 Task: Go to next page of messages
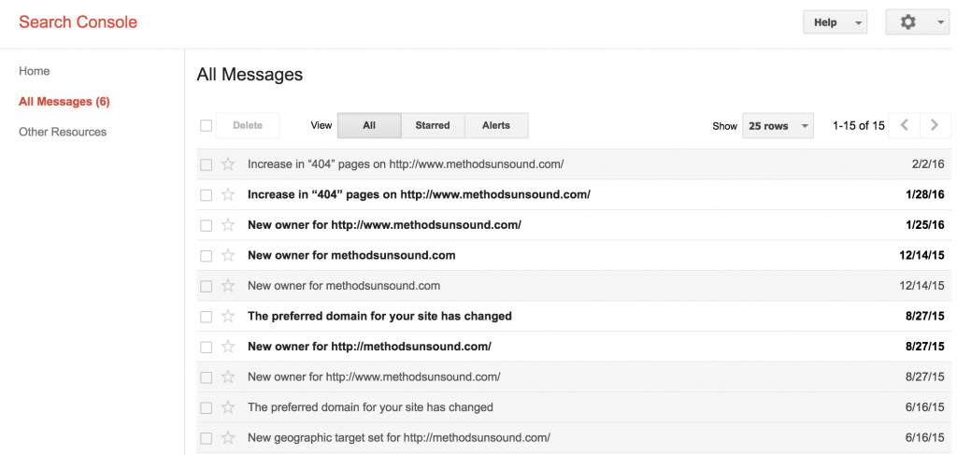935,125
